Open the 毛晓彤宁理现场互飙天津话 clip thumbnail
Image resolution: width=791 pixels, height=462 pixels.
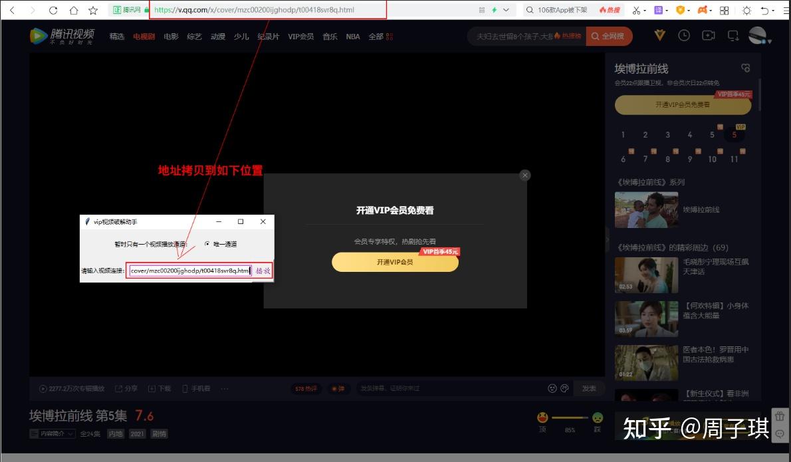[x=646, y=275]
